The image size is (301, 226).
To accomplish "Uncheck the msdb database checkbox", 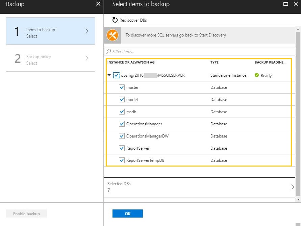I will point(122,111).
